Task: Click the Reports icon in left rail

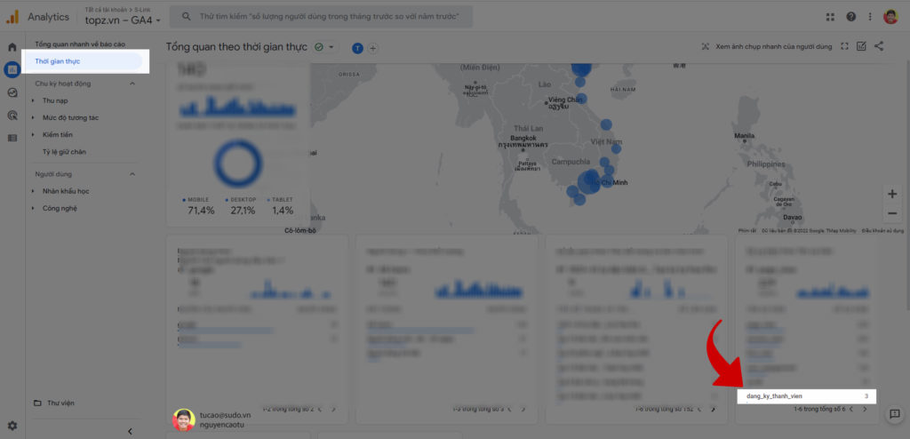Action: tap(12, 69)
